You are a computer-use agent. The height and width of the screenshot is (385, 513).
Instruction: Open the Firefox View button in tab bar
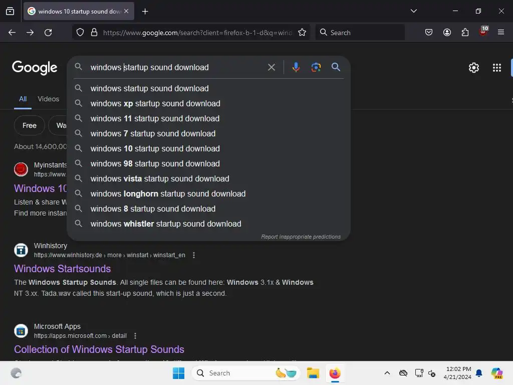(10, 11)
